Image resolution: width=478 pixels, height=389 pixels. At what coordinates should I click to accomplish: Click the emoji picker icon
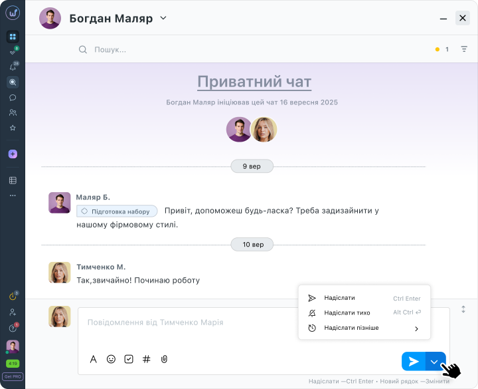point(111,359)
